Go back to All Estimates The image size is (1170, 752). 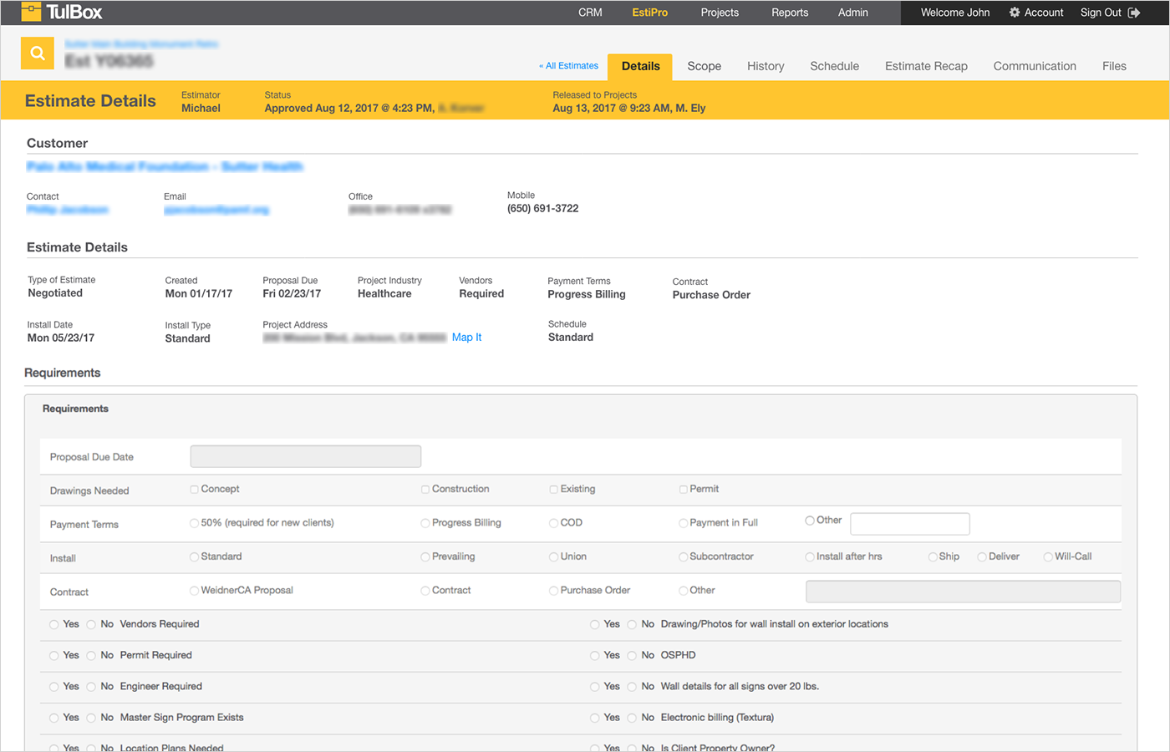pyautogui.click(x=568, y=66)
